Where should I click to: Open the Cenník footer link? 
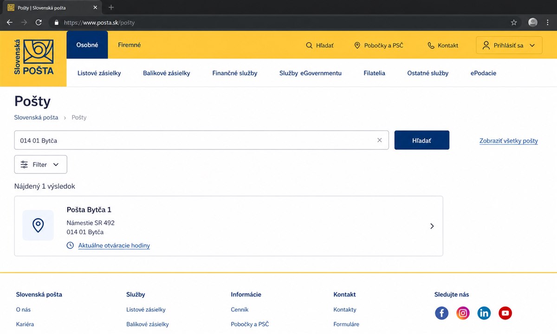point(240,309)
